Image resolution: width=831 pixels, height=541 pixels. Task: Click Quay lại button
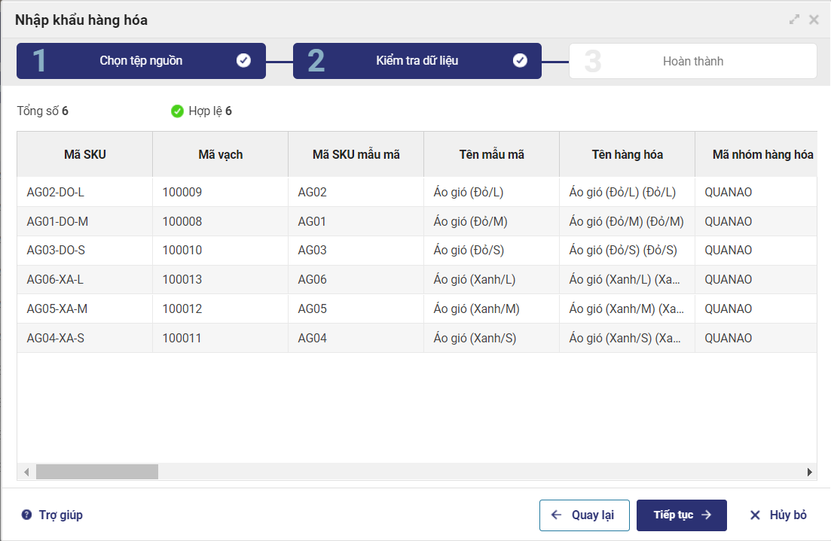point(585,515)
